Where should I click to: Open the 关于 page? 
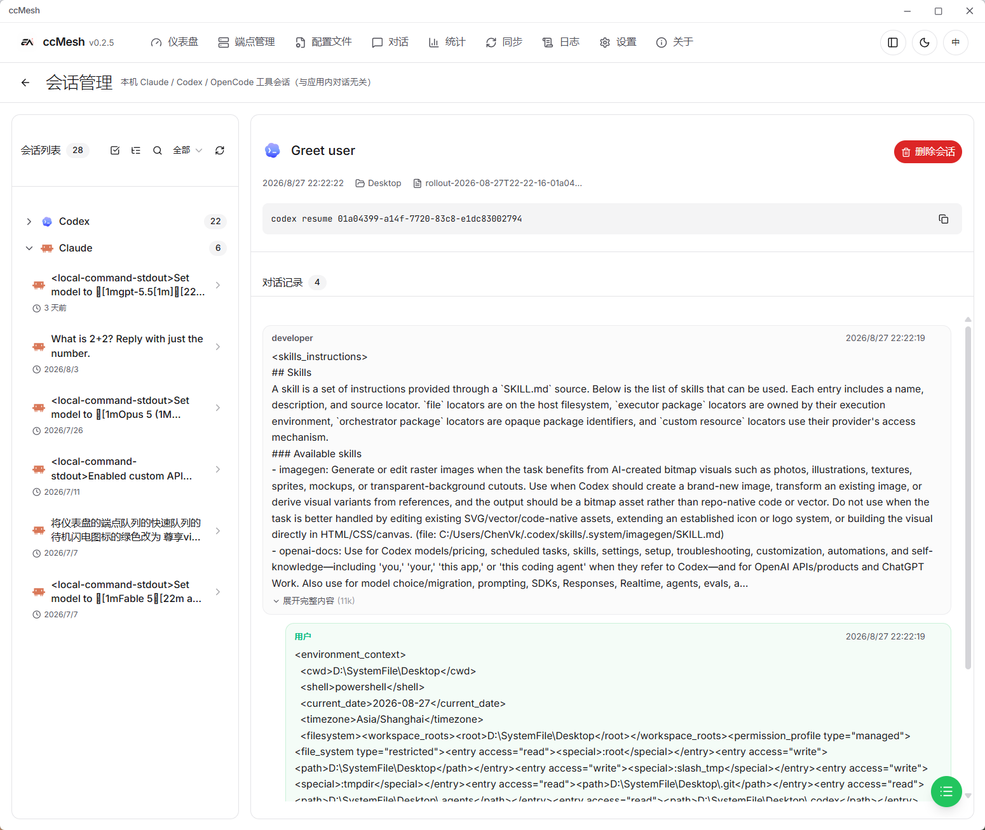coord(674,43)
